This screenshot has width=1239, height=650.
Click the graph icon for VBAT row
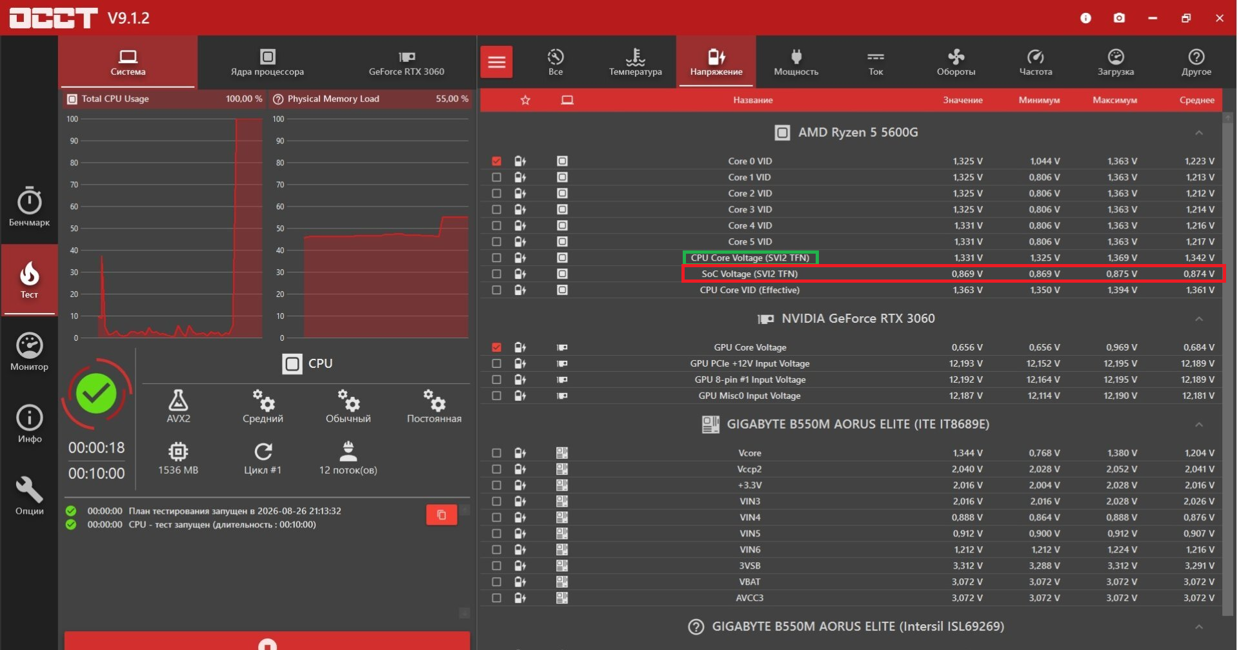click(x=520, y=582)
